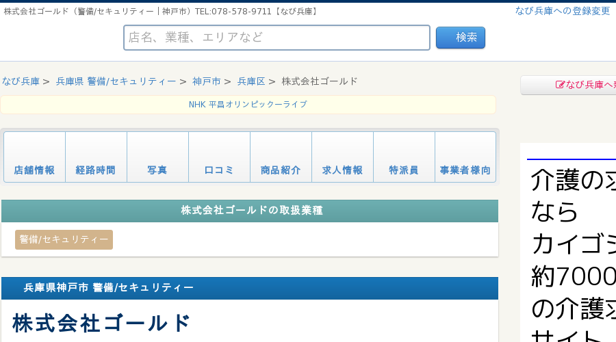Screen dimensions: 616x342
Task: Open なび兵庫への登録変更 link
Action: click(563, 11)
